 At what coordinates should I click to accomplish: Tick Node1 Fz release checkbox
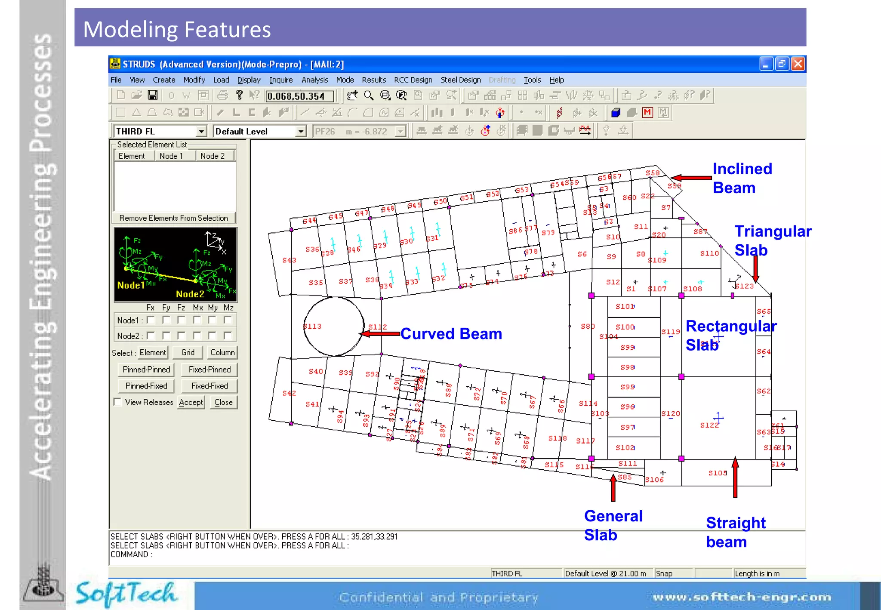click(182, 320)
